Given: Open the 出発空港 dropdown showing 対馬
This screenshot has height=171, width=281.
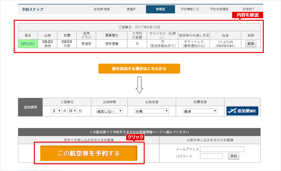Looking at the screenshot, I should (152, 111).
